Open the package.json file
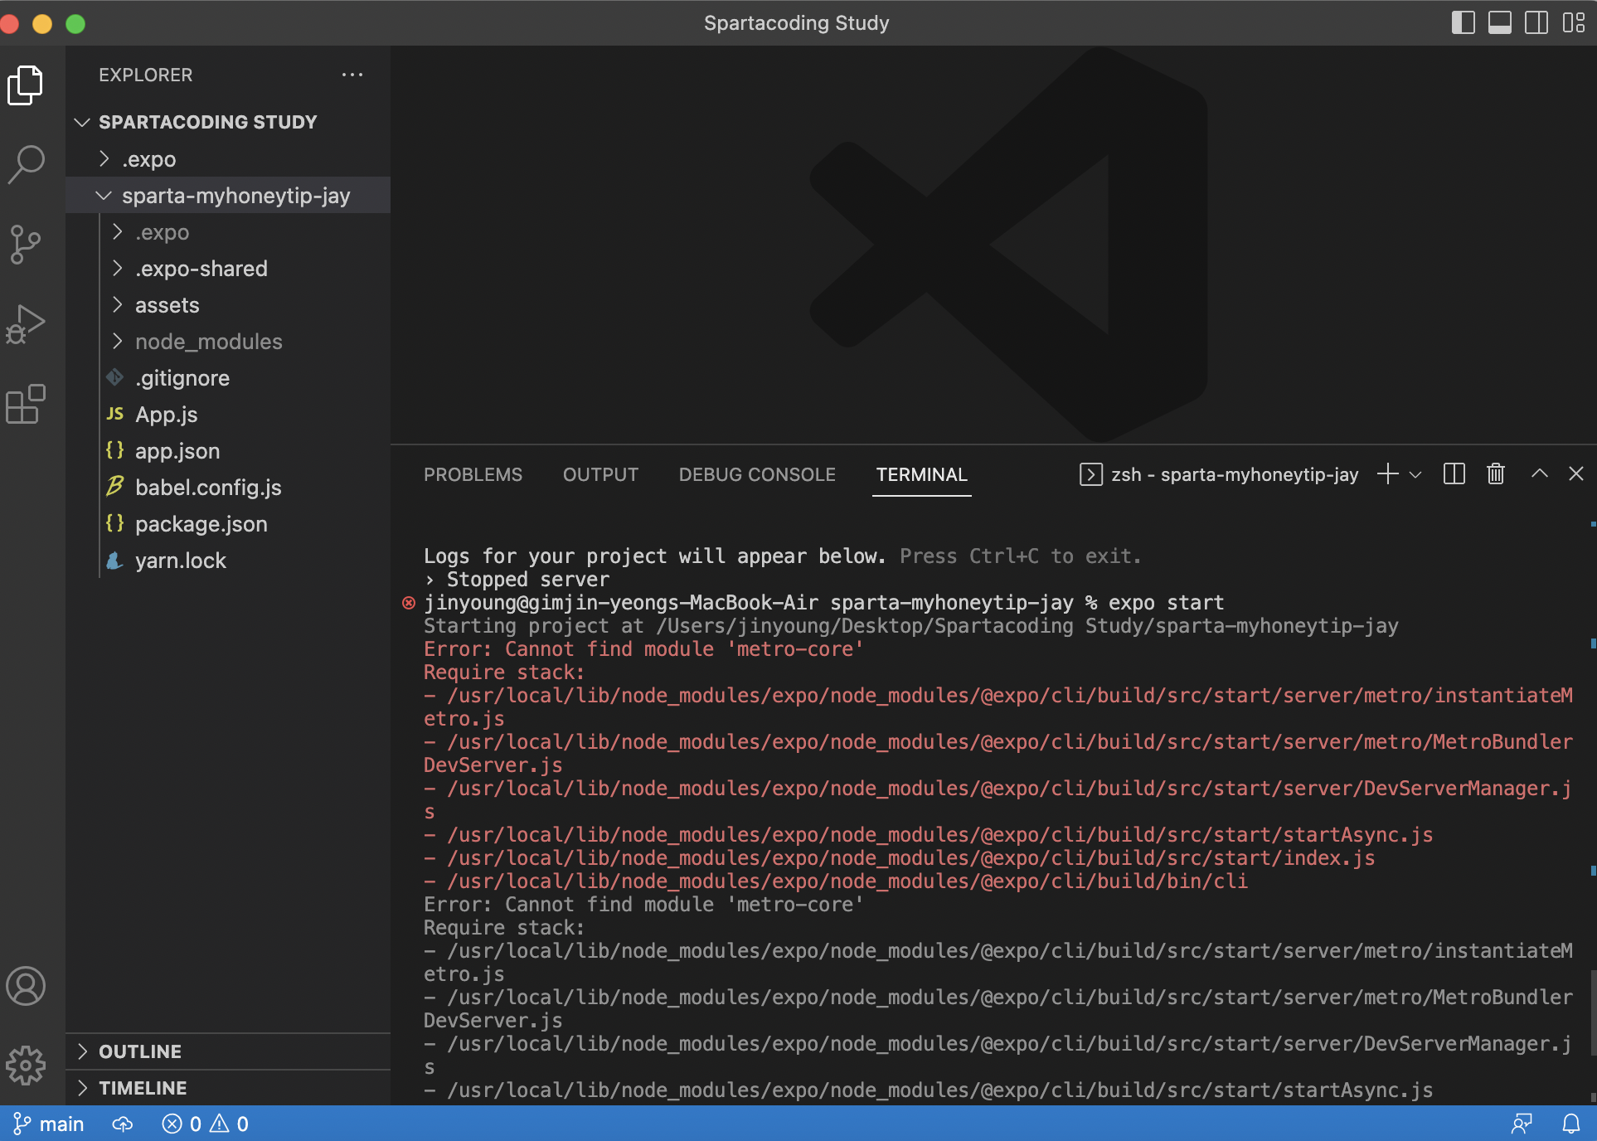Viewport: 1597px width, 1141px height. [228, 523]
